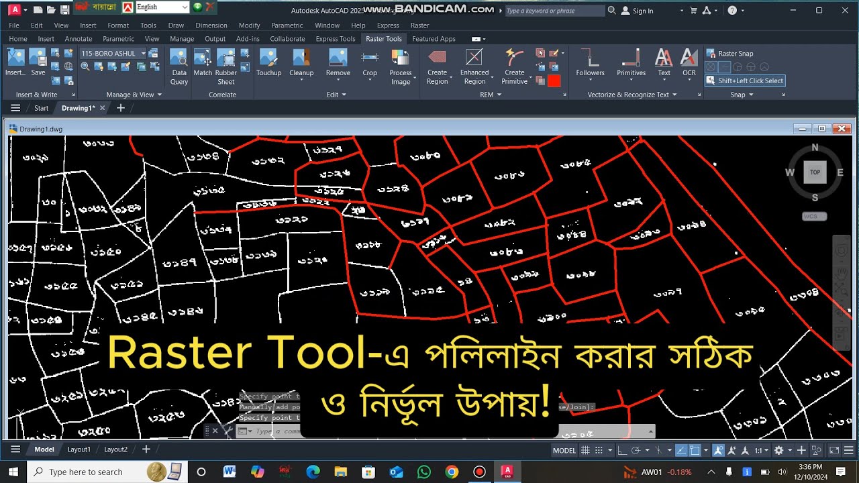Click the Create Region icon
The width and height of the screenshot is (859, 483).
click(437, 58)
